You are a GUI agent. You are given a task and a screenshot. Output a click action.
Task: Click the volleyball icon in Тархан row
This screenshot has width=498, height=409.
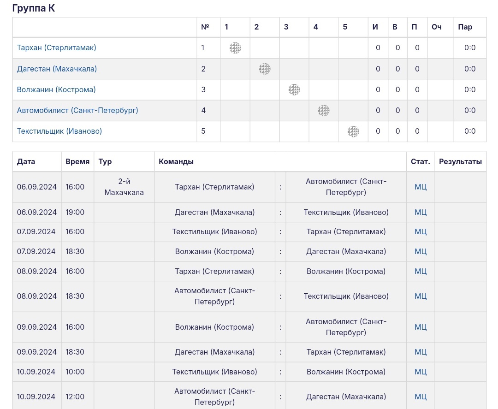pyautogui.click(x=235, y=48)
